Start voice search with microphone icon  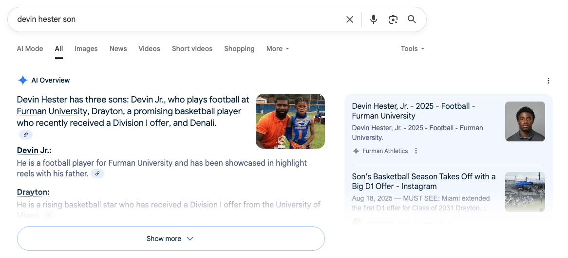374,19
